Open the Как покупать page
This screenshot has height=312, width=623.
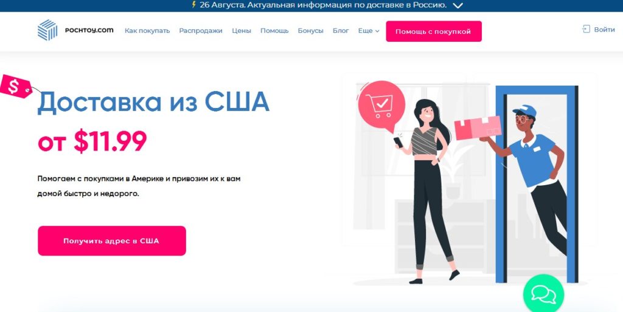(147, 30)
